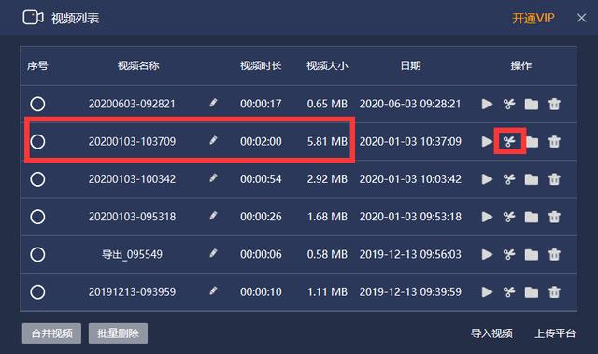Tick the circle for 20200103-100342
The height and width of the screenshot is (354, 598).
click(37, 179)
